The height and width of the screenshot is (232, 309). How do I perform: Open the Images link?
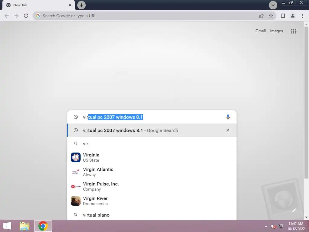(276, 31)
